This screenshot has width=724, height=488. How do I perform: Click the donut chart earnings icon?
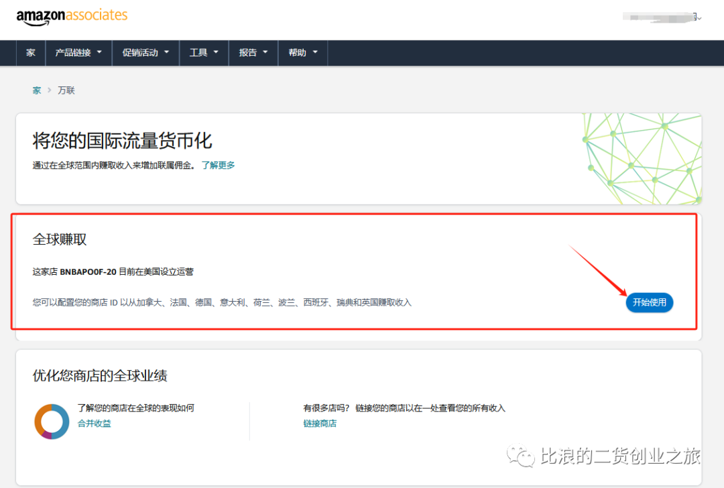(52, 422)
